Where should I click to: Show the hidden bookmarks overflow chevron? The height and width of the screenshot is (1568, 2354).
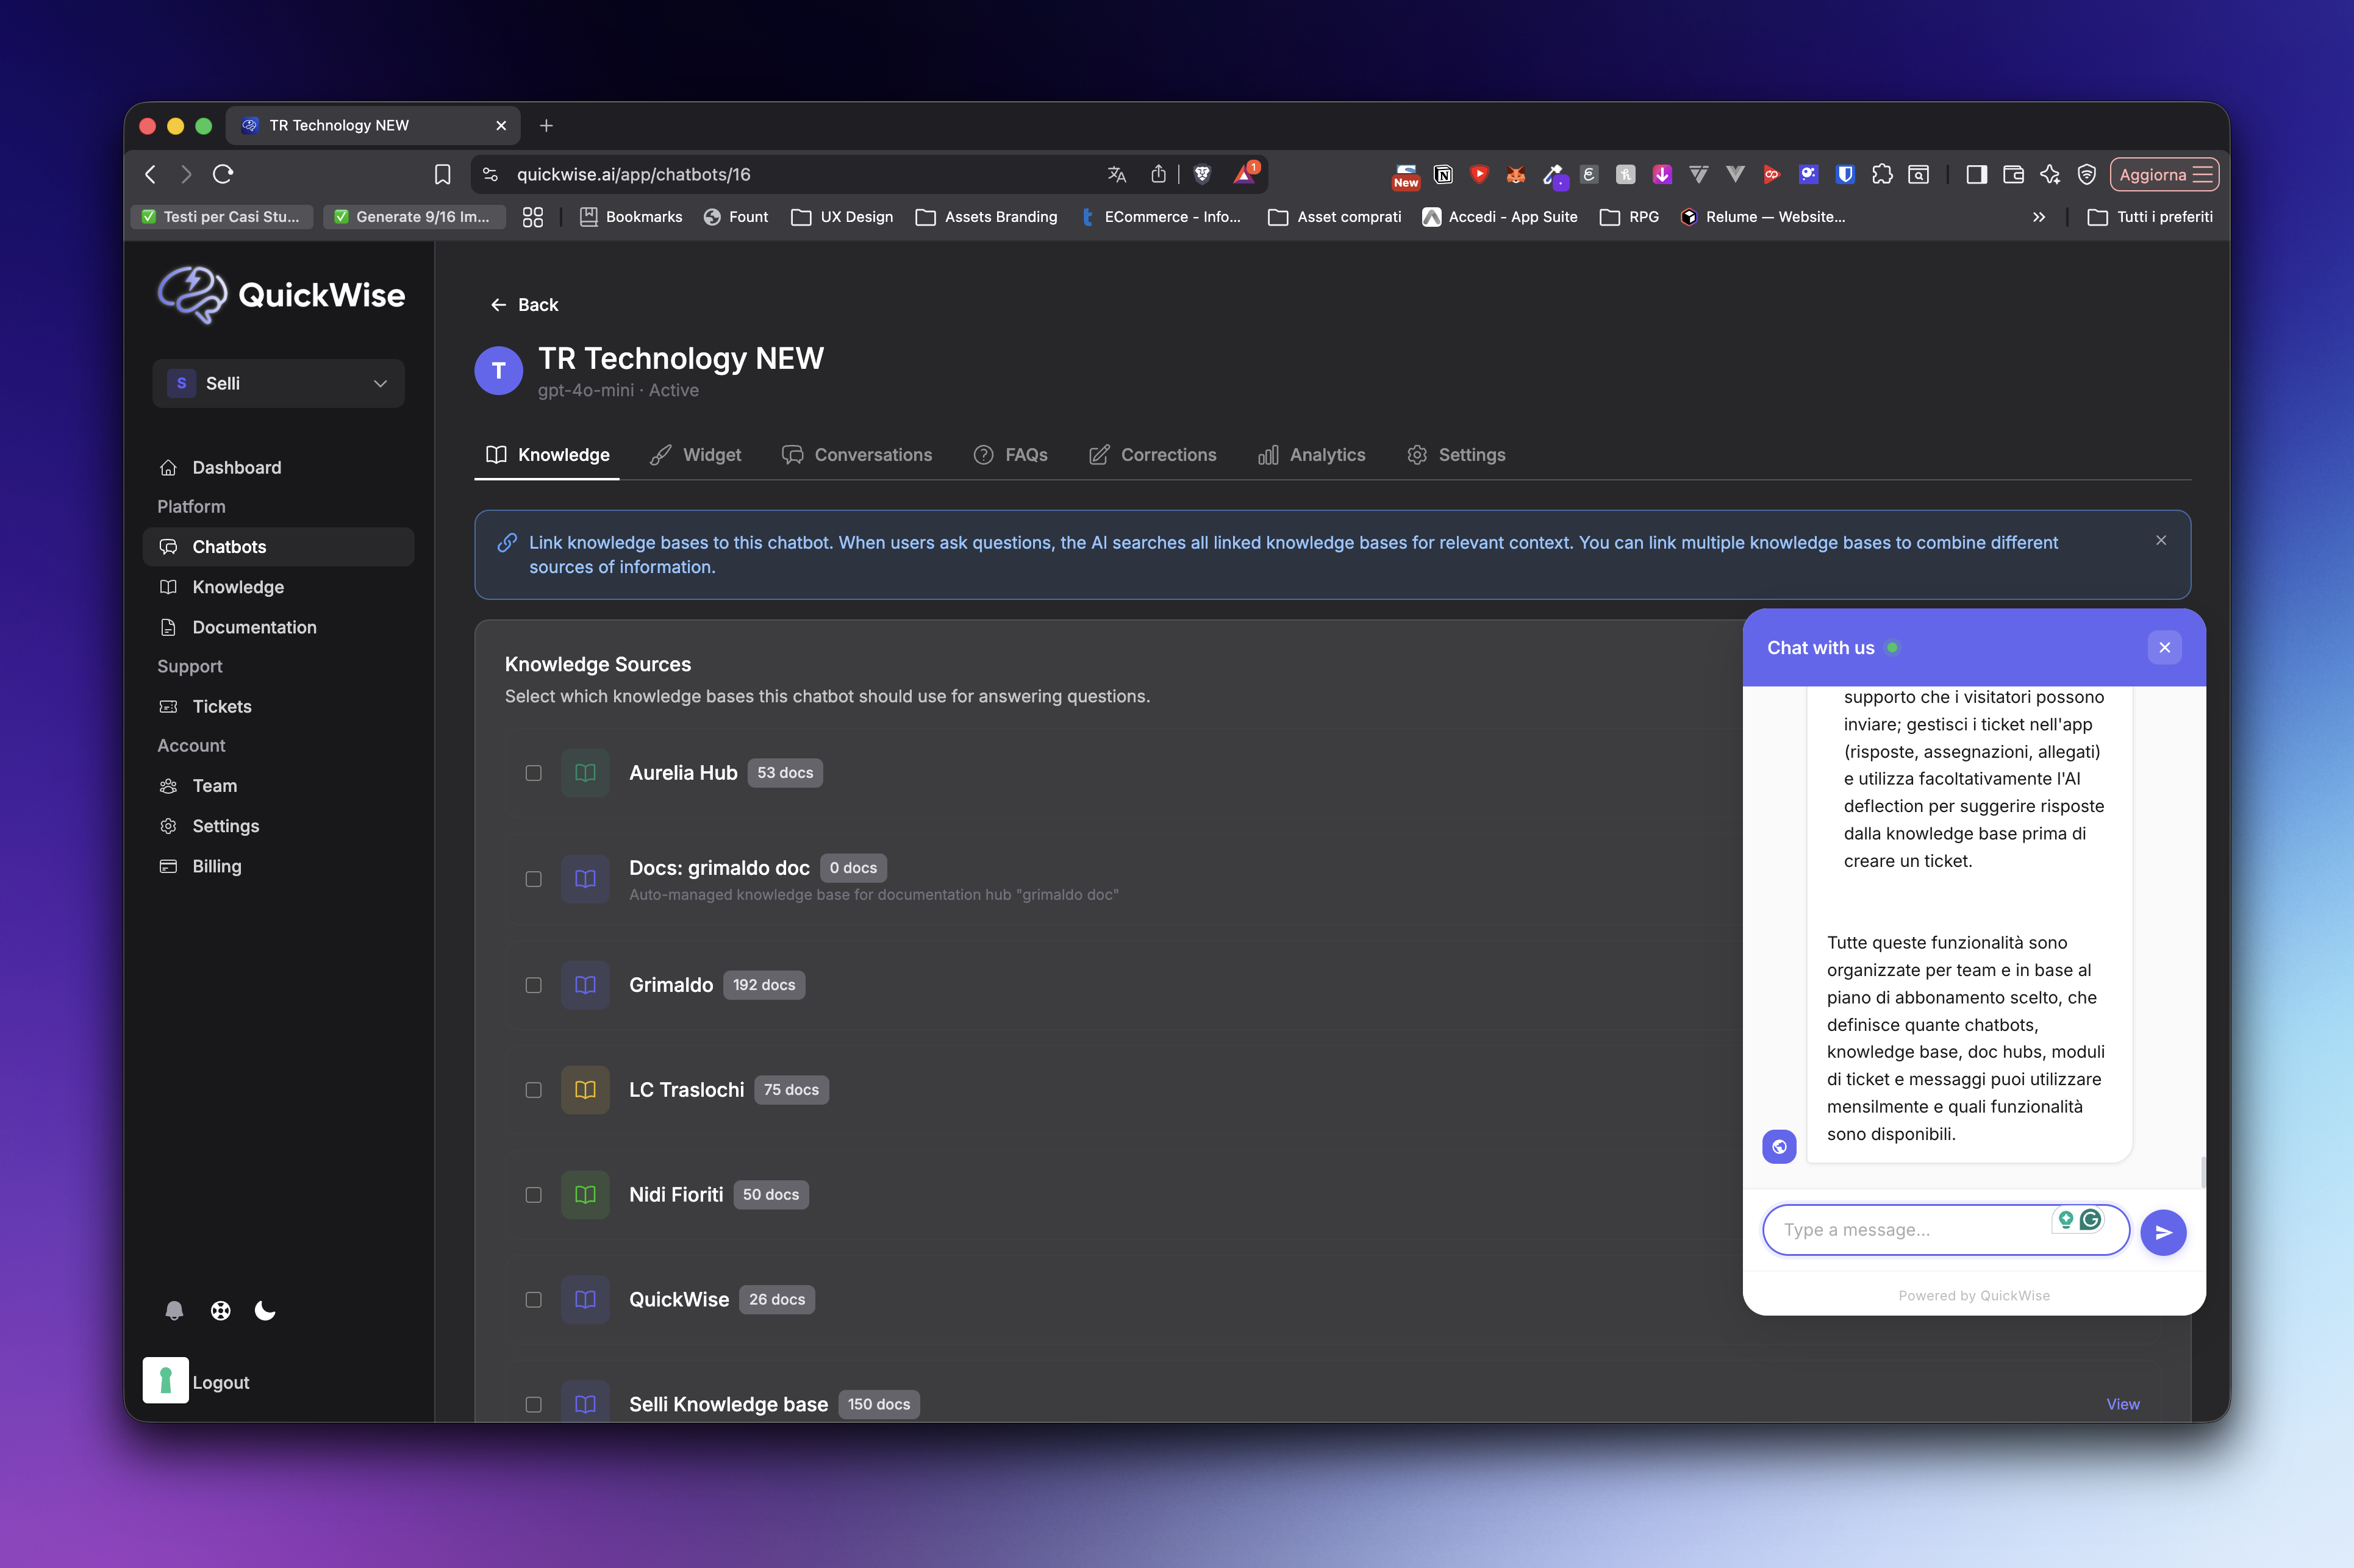[2039, 217]
